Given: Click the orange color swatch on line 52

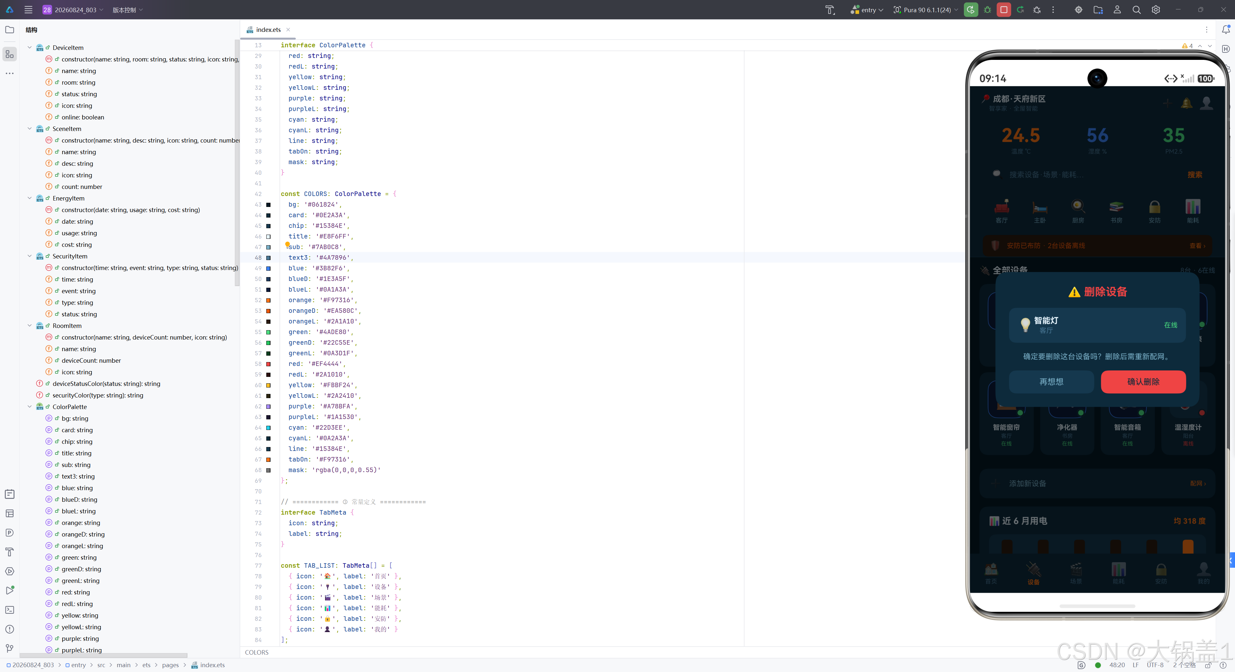Looking at the screenshot, I should [x=269, y=300].
